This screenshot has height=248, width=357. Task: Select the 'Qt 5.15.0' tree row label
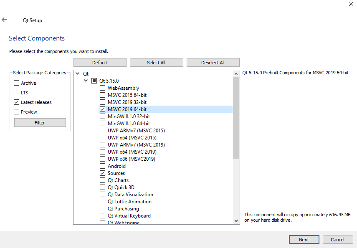[x=109, y=81]
